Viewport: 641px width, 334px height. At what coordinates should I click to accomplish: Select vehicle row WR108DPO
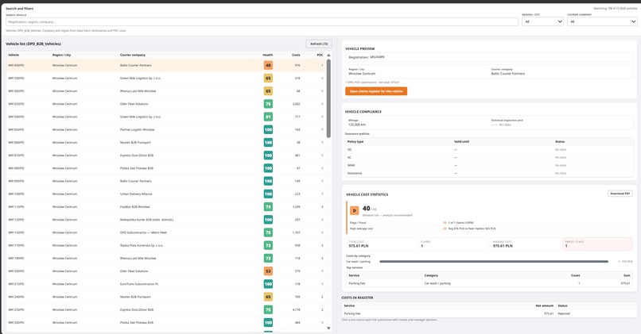(165, 168)
